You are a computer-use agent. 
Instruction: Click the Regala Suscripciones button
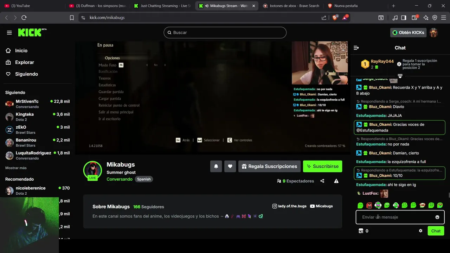coord(269,166)
